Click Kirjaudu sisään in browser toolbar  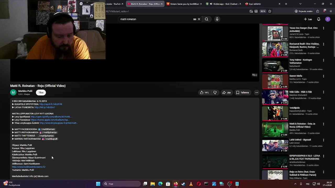click(x=304, y=11)
